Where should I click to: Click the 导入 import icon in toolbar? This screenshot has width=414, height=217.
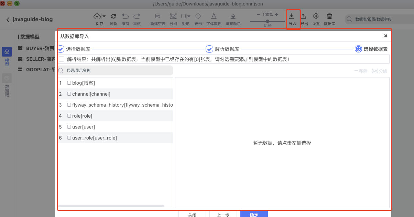click(292, 16)
